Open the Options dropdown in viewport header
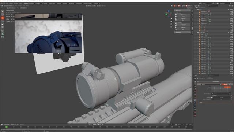This screenshot has width=234, height=132. (189, 8)
